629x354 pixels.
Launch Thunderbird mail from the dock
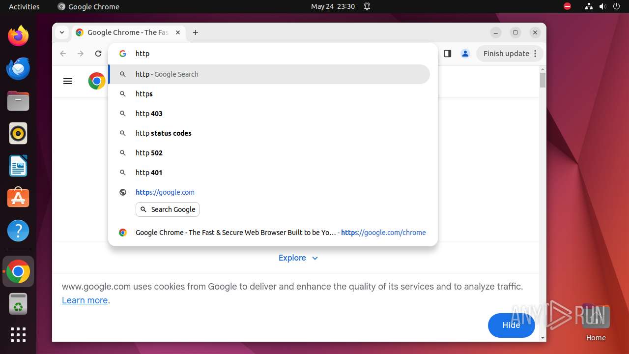[x=18, y=68]
